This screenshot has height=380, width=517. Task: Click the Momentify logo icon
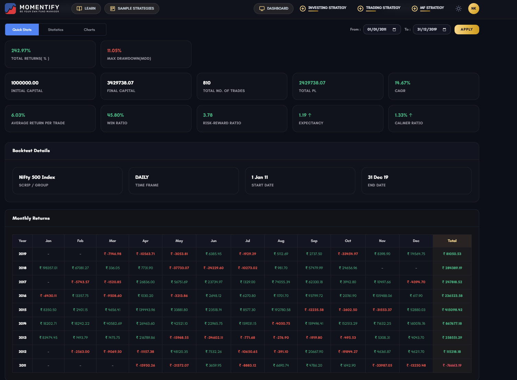pyautogui.click(x=10, y=9)
